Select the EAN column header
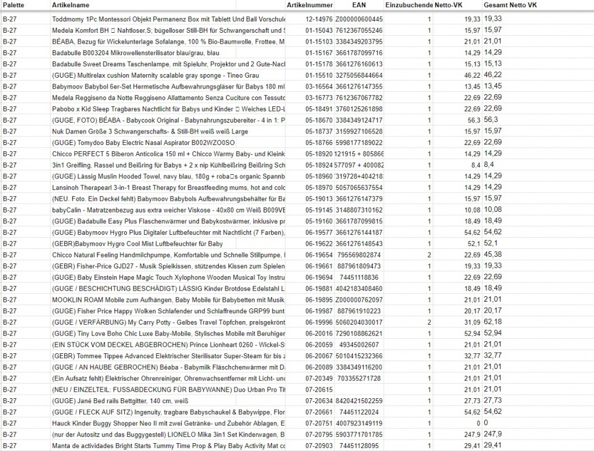 (359, 5)
